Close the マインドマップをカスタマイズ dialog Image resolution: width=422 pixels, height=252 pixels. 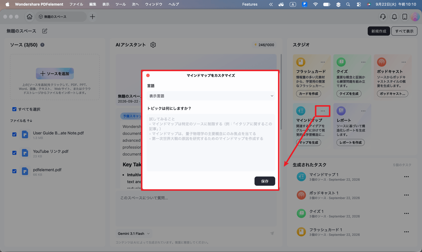[x=148, y=76]
